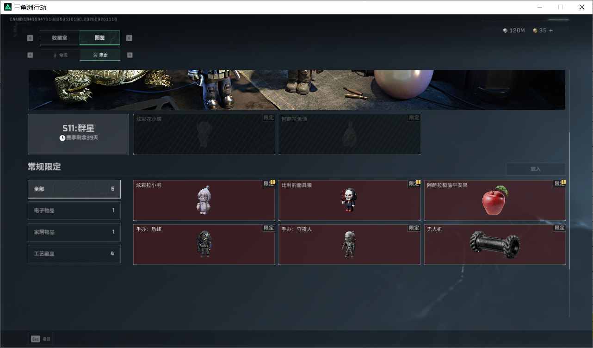
Task: Click the 常规限定 section heading
Action: [44, 167]
